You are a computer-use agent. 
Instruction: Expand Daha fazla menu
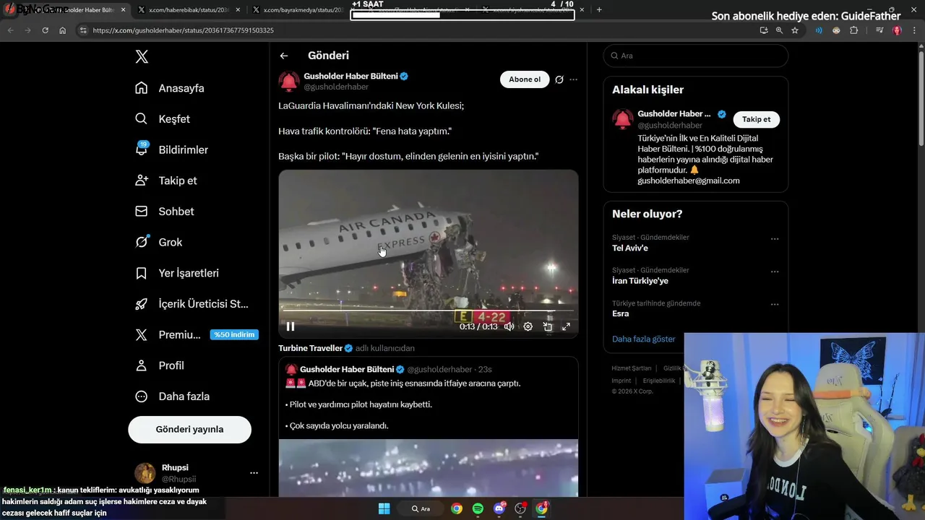[x=173, y=396]
